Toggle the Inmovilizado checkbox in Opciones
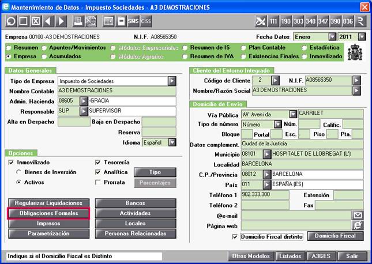372x264 pixels. click(11, 163)
